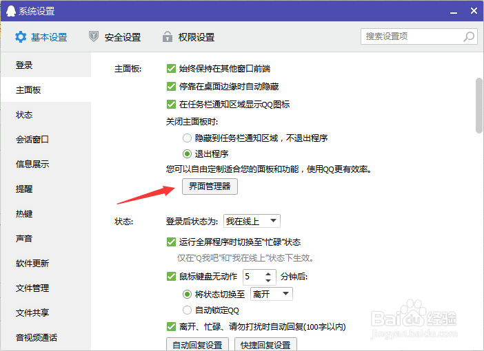Click the 自动回复设置 button
Screen dimensions: 484x351
click(198, 344)
